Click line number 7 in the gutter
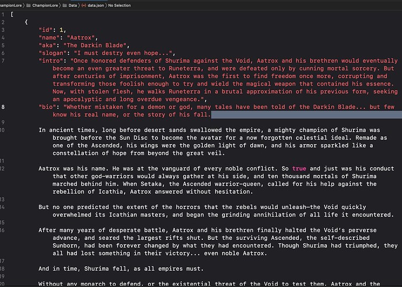Image resolution: width=402 pixels, height=287 pixels. [3, 61]
